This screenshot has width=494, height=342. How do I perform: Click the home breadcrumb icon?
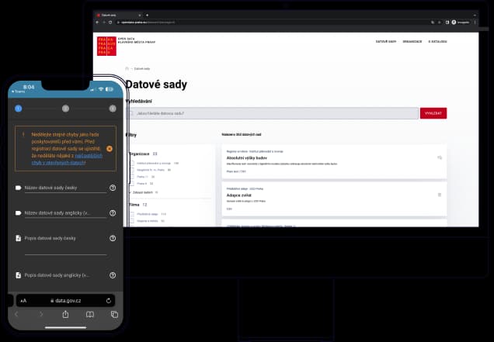point(127,68)
